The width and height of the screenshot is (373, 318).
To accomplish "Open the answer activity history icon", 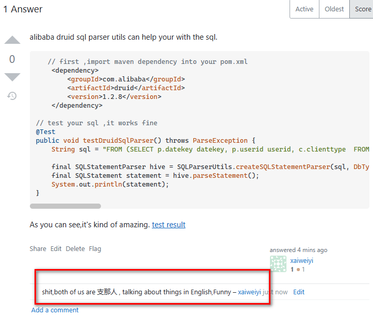I will click(x=12, y=96).
